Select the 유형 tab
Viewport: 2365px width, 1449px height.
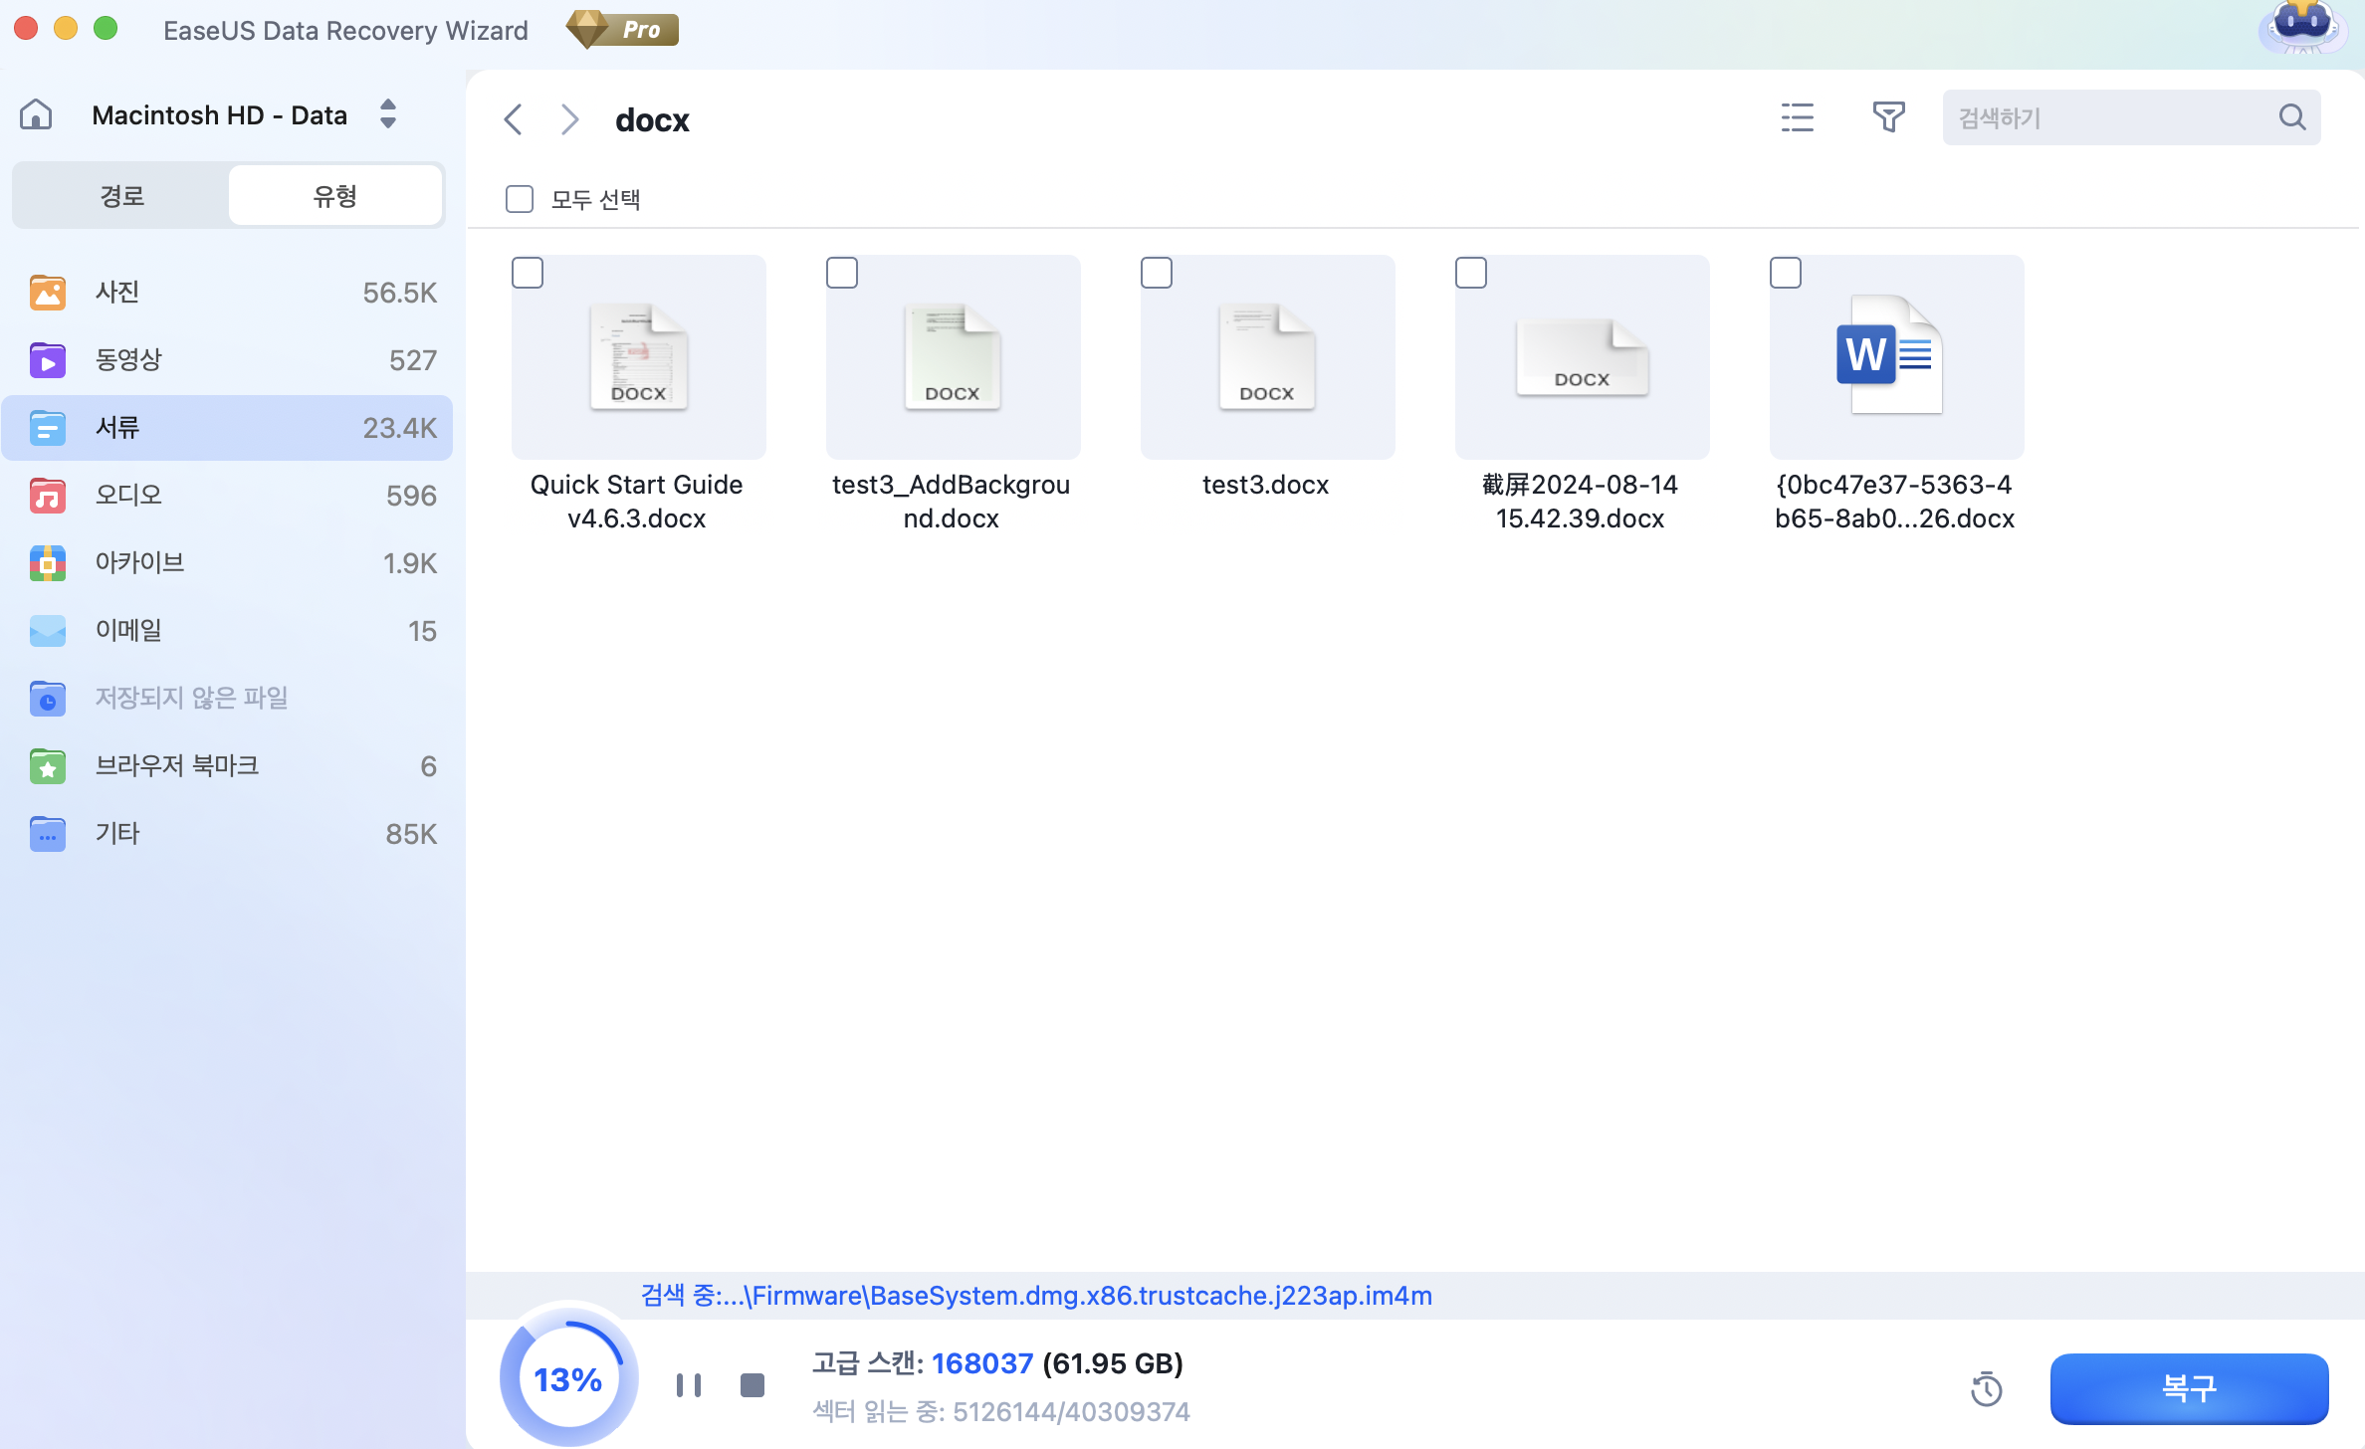(334, 195)
